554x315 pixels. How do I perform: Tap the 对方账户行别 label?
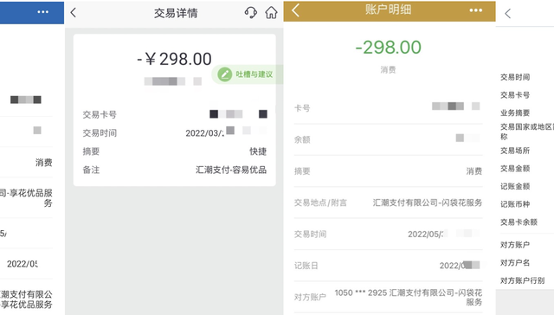(x=522, y=280)
